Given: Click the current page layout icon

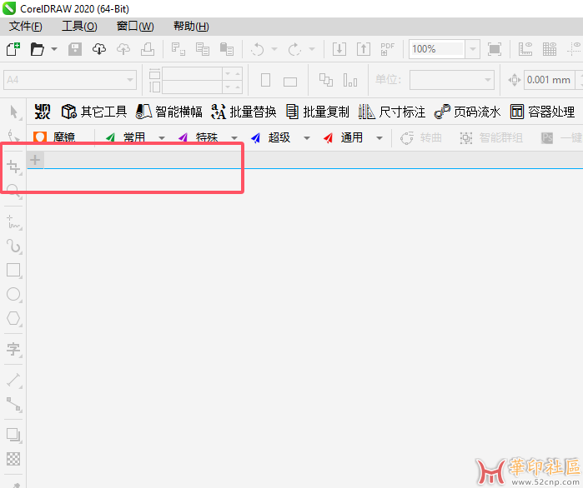Looking at the screenshot, I should click(x=349, y=80).
